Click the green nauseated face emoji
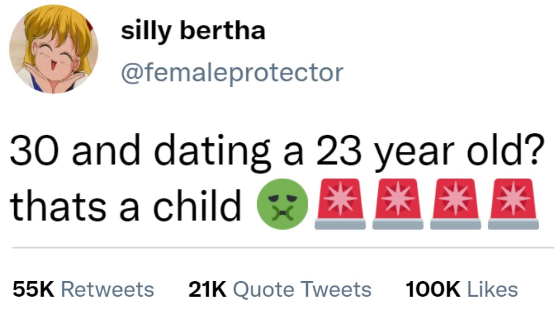Screen dimensions: 554x311 point(282,204)
